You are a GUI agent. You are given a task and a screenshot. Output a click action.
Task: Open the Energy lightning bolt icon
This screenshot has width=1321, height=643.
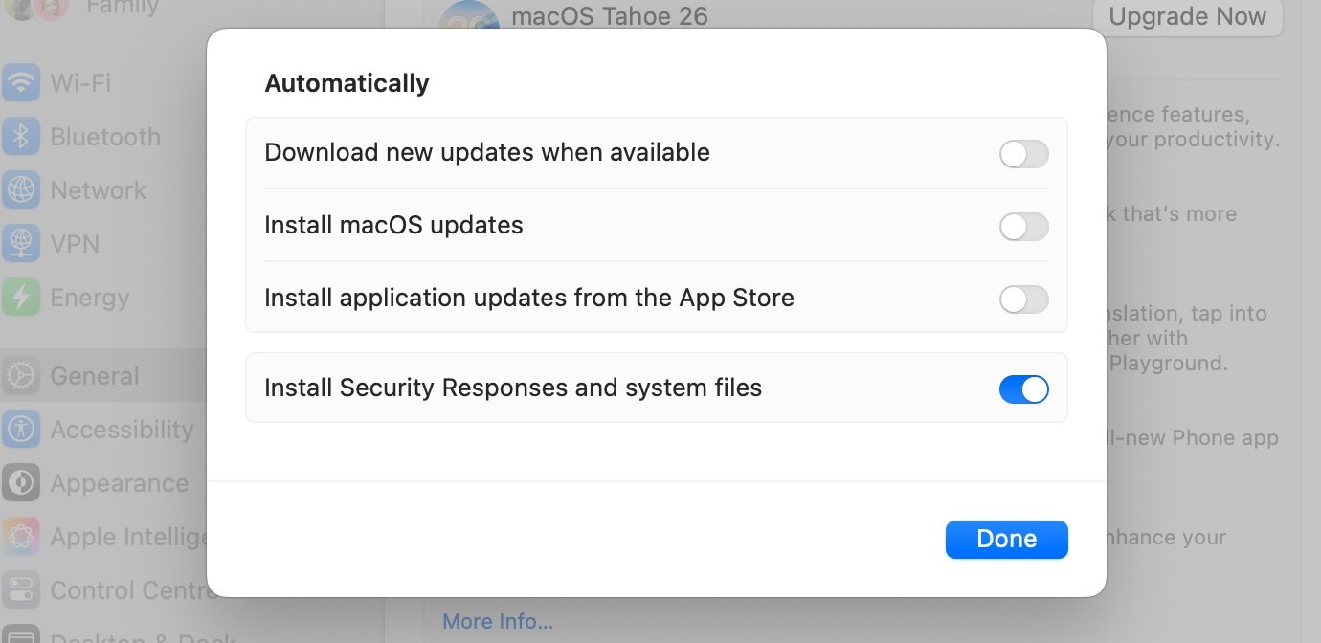click(x=20, y=298)
